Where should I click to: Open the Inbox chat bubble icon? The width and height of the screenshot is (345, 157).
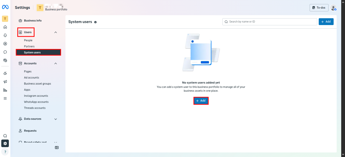5,52
